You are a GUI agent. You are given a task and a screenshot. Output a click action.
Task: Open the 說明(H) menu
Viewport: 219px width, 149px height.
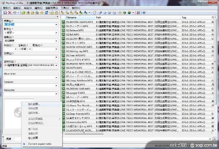coord(76,8)
